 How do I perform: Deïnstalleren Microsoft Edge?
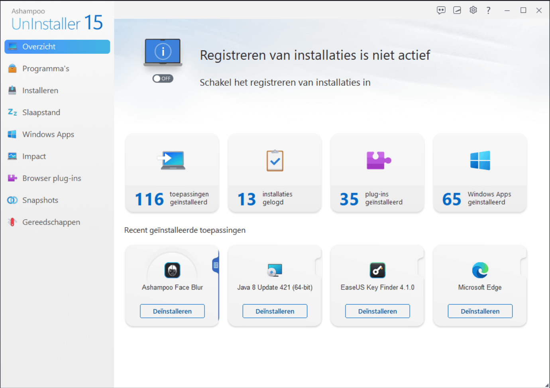(x=480, y=311)
